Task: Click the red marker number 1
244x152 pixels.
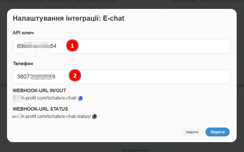Action: pos(72,46)
